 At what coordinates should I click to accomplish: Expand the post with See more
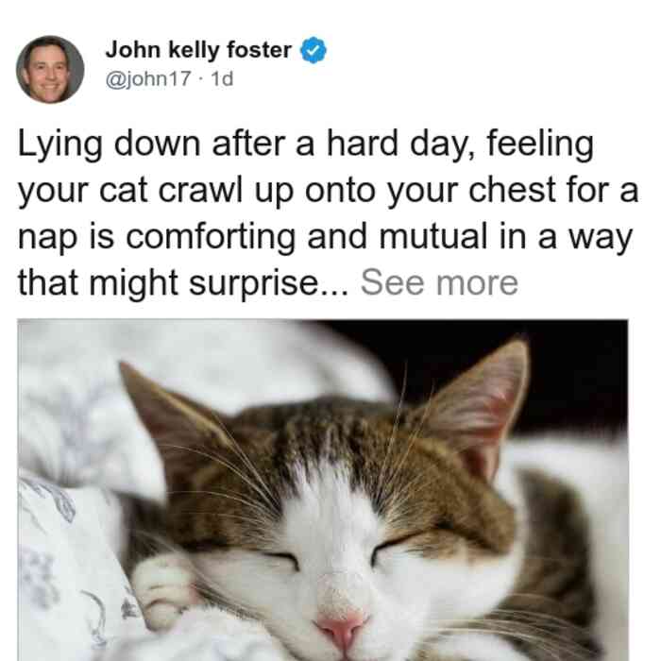[439, 282]
